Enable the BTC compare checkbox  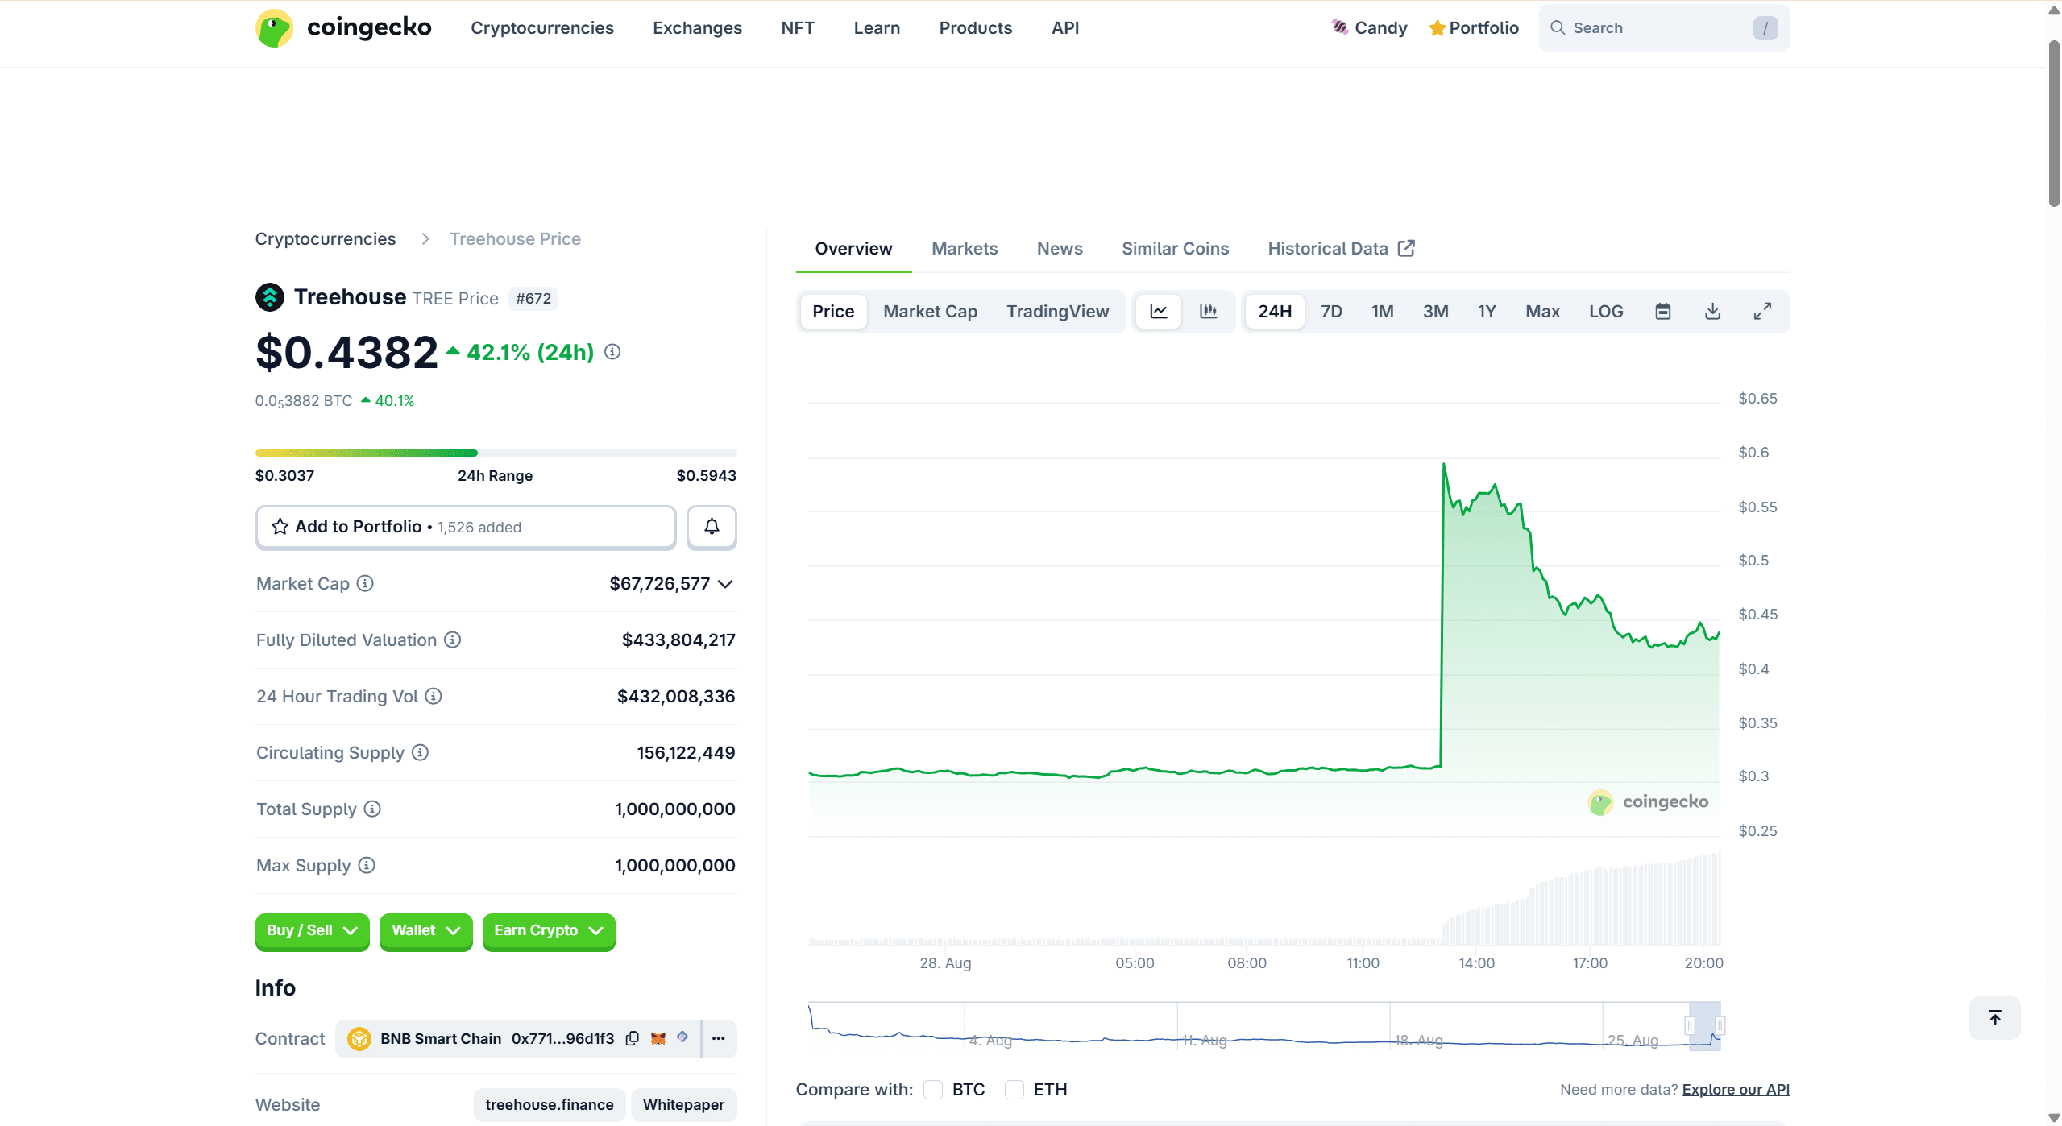(933, 1089)
